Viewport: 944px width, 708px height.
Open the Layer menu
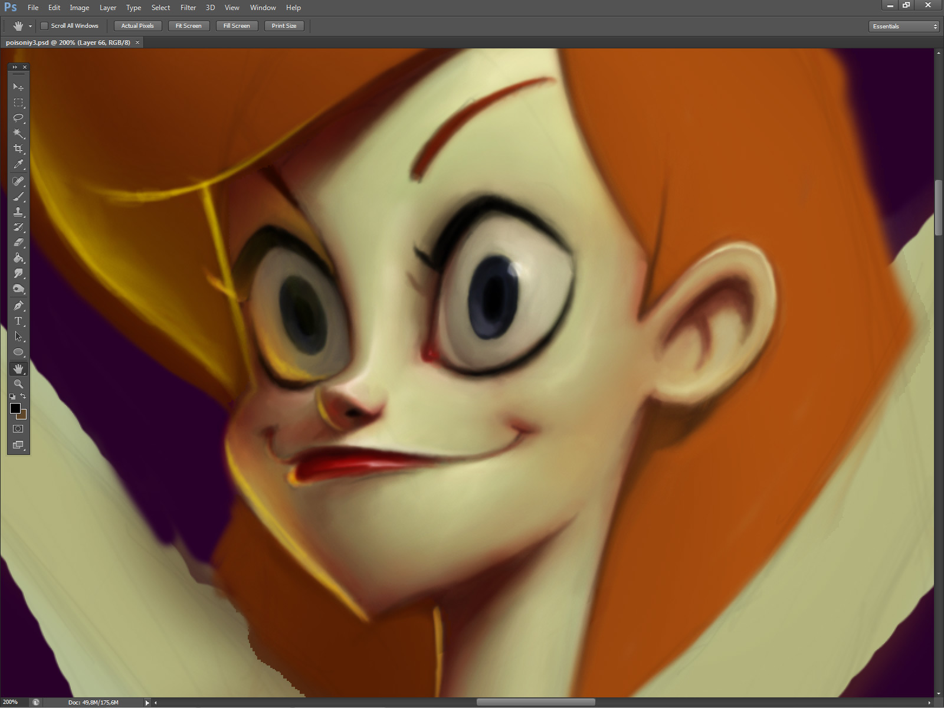[x=108, y=8]
